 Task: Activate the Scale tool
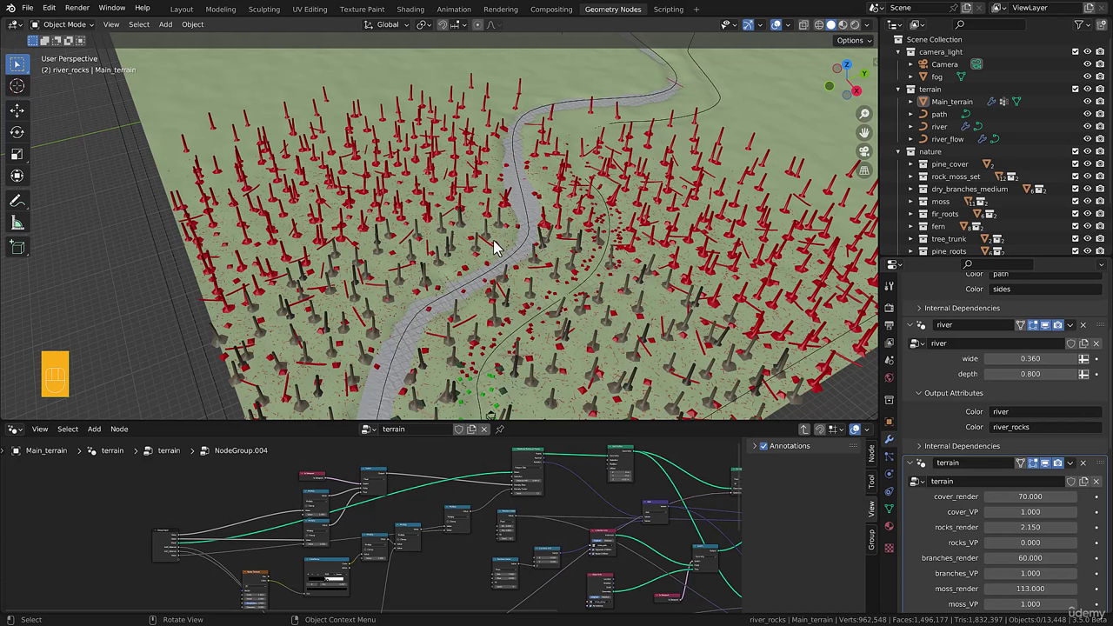(x=17, y=154)
